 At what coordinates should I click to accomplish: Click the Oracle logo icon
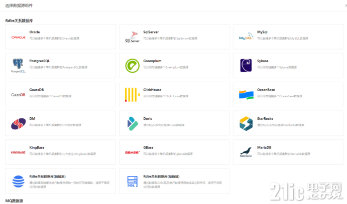coord(19,37)
